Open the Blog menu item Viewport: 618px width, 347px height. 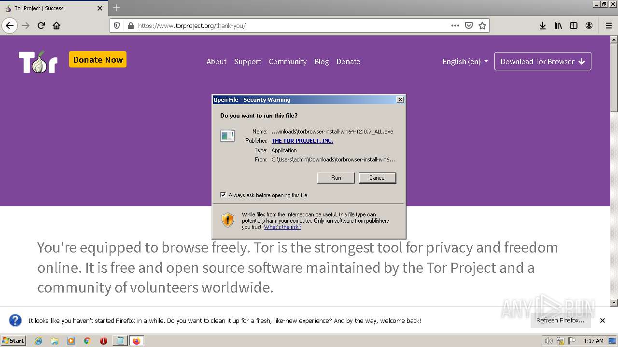tap(322, 61)
